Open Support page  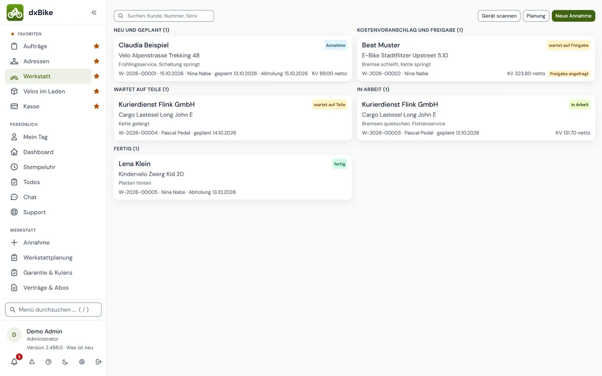(53, 212)
